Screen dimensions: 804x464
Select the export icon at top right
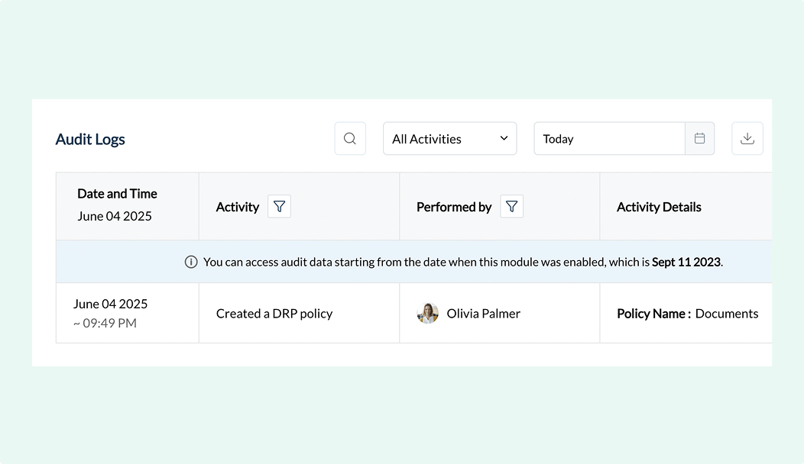pyautogui.click(x=747, y=138)
